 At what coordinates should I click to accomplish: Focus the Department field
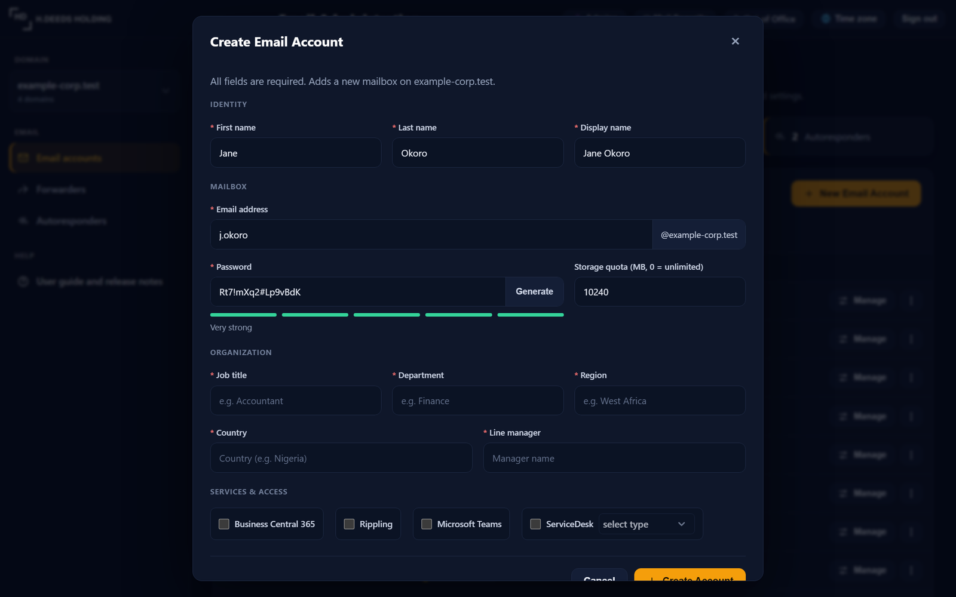point(477,401)
